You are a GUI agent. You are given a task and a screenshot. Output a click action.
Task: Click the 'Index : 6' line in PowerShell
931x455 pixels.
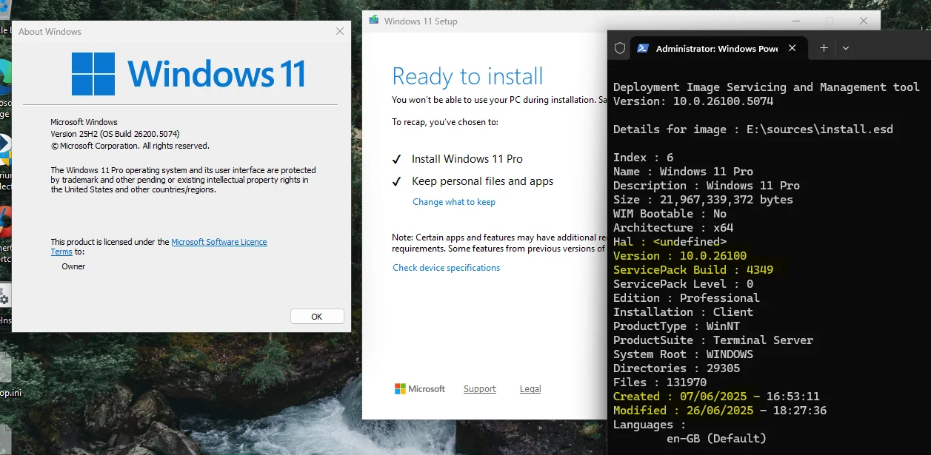click(644, 158)
